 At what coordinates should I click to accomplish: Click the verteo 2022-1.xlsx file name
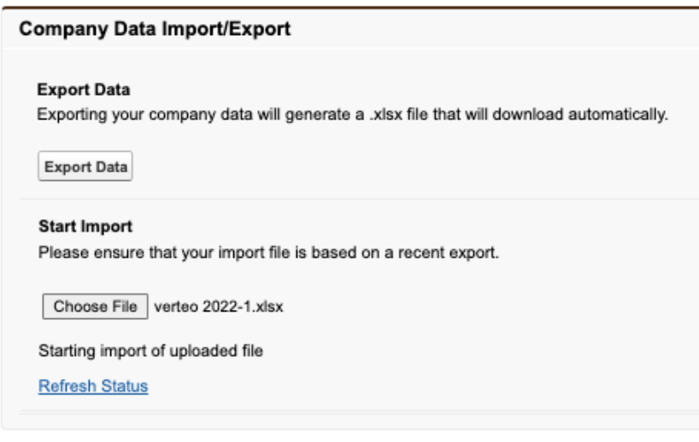(218, 307)
